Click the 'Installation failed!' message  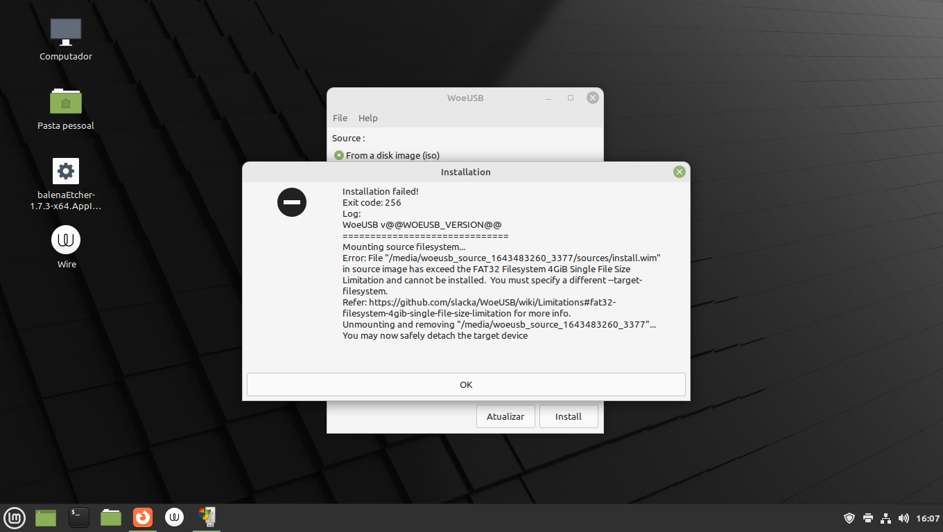click(381, 192)
